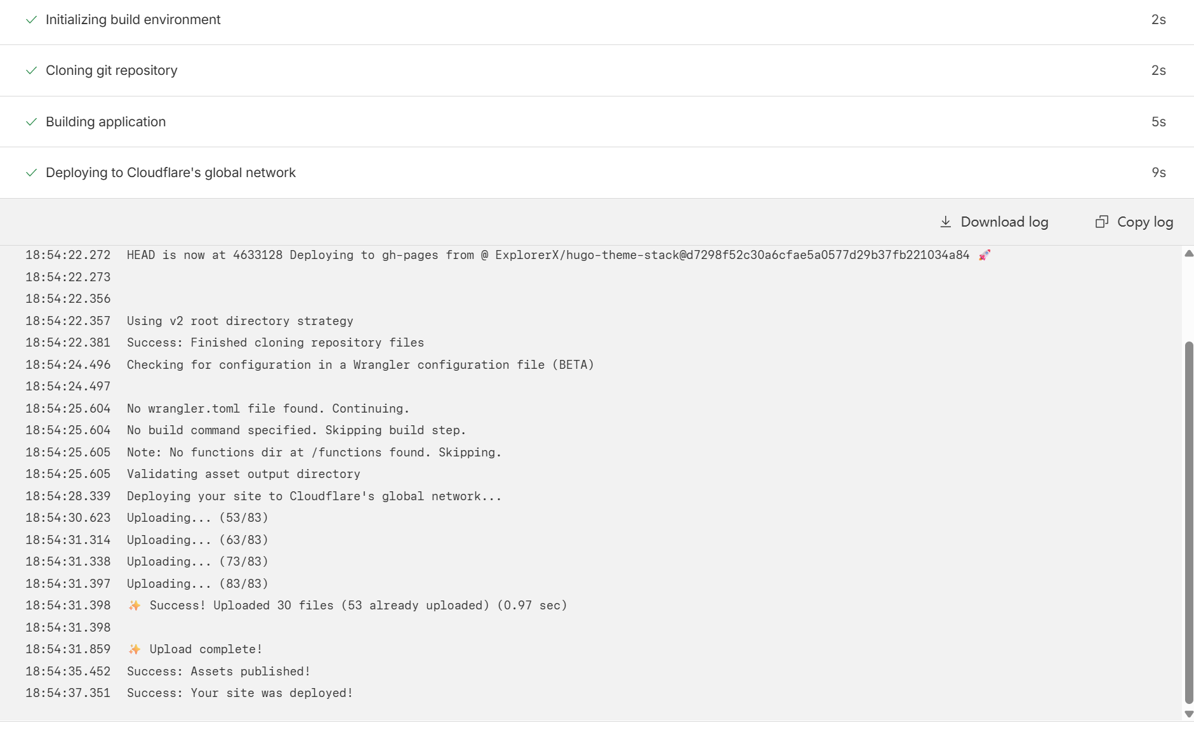Click the Download log button
The width and height of the screenshot is (1194, 730).
click(993, 222)
